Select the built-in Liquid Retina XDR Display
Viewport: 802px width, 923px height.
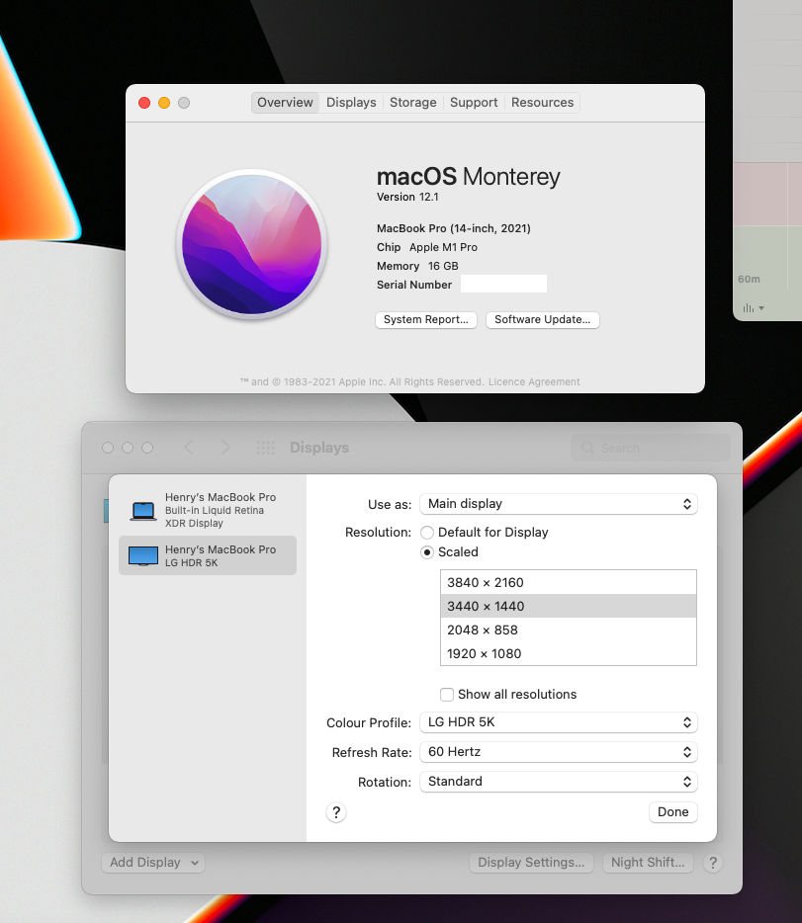click(208, 510)
